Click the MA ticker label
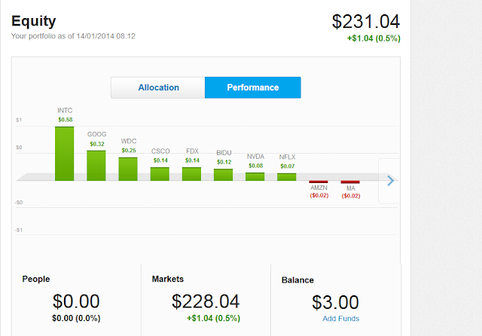The image size is (482, 336). pos(351,188)
